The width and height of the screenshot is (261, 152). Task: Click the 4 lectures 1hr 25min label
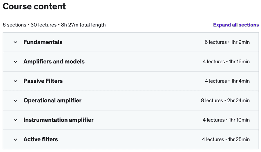[x=226, y=140]
